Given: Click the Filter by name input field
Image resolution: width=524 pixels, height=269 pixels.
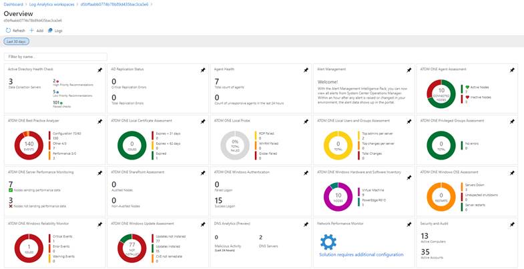Looking at the screenshot, I should coord(55,57).
